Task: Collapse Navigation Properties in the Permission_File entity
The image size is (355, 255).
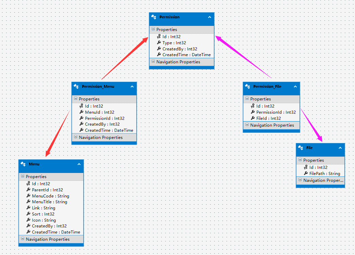Action: tap(247, 125)
